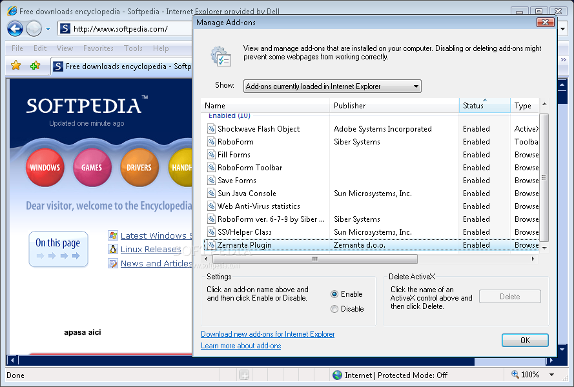Click the orange DRIVERS category button
This screenshot has height=387, width=574.
pos(139,168)
